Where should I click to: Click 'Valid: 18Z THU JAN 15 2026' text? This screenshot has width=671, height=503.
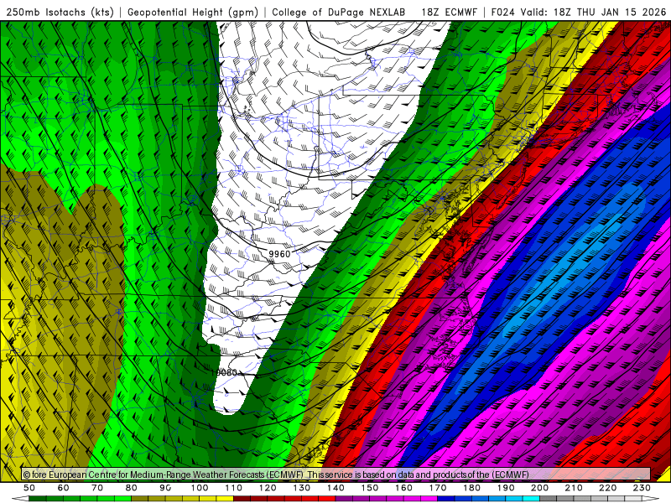click(593, 12)
